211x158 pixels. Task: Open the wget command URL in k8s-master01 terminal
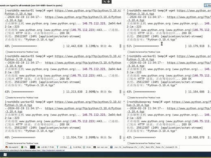click(x=88, y=11)
